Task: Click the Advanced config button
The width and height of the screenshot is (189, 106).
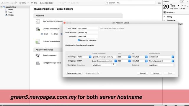Action: (92, 73)
